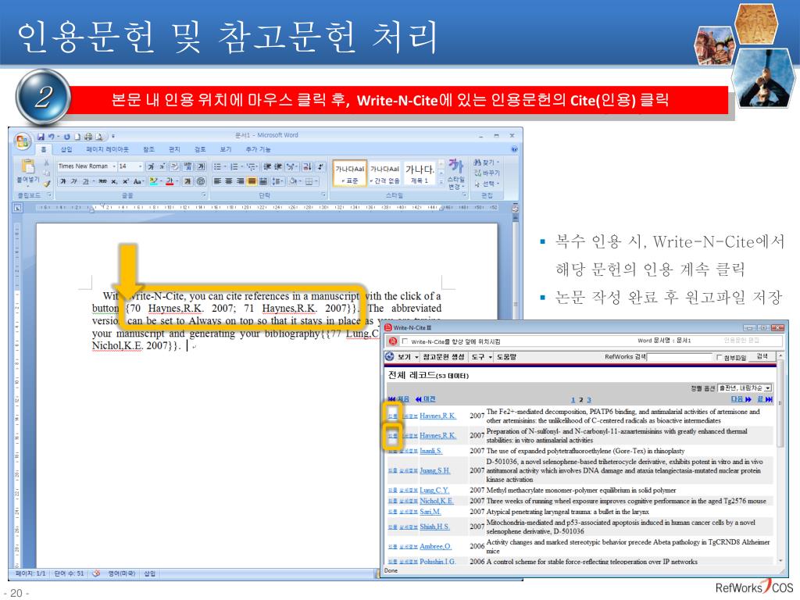
Task: Click the RefWorks red logo icon in Write-N-Cite
Action: [393, 341]
